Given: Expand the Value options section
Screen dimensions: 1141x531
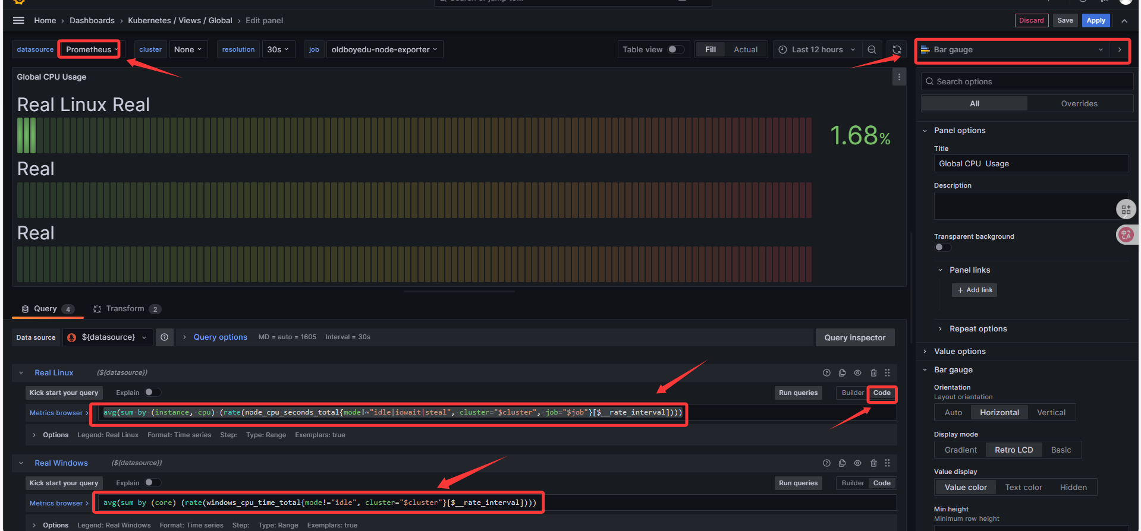Looking at the screenshot, I should pyautogui.click(x=959, y=352).
